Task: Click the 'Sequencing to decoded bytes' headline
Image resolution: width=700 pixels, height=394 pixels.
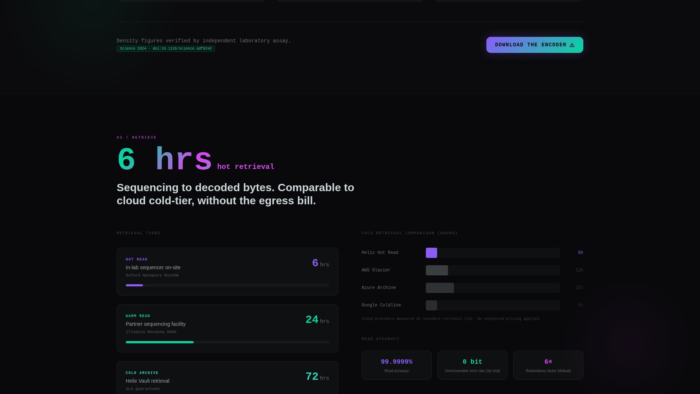Action: (x=236, y=194)
